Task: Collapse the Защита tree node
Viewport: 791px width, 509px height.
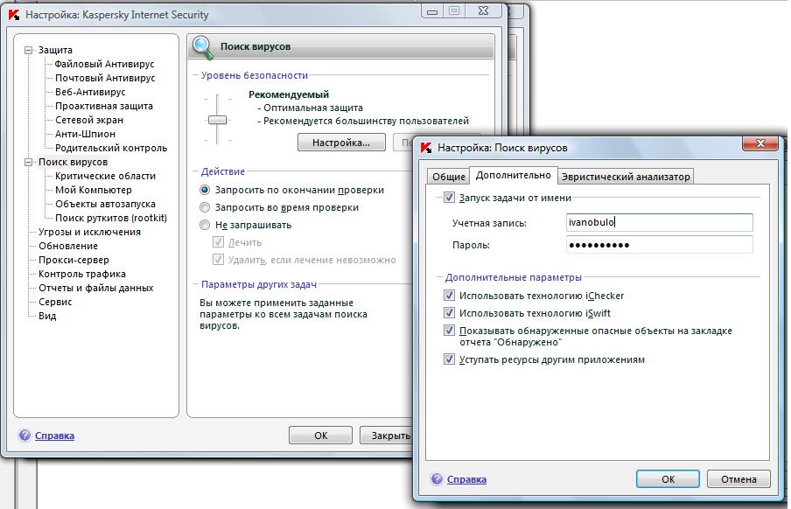Action: tap(29, 50)
